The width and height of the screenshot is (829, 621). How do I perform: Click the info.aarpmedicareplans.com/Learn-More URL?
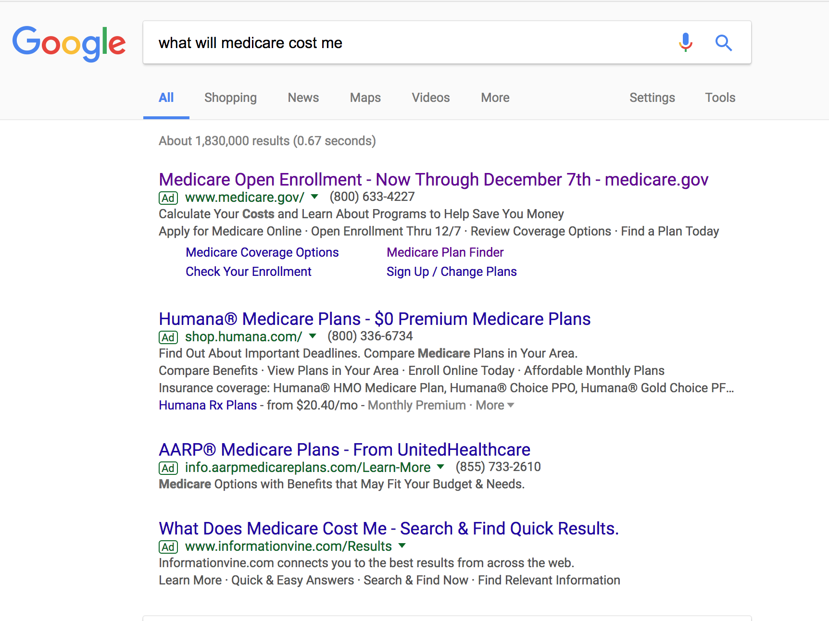[x=308, y=467]
